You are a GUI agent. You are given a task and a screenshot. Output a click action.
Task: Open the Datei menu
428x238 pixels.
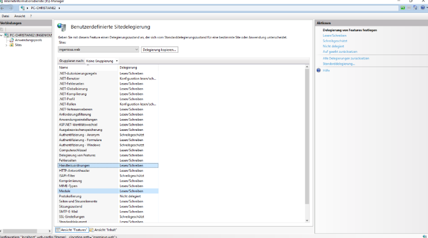pyautogui.click(x=5, y=16)
